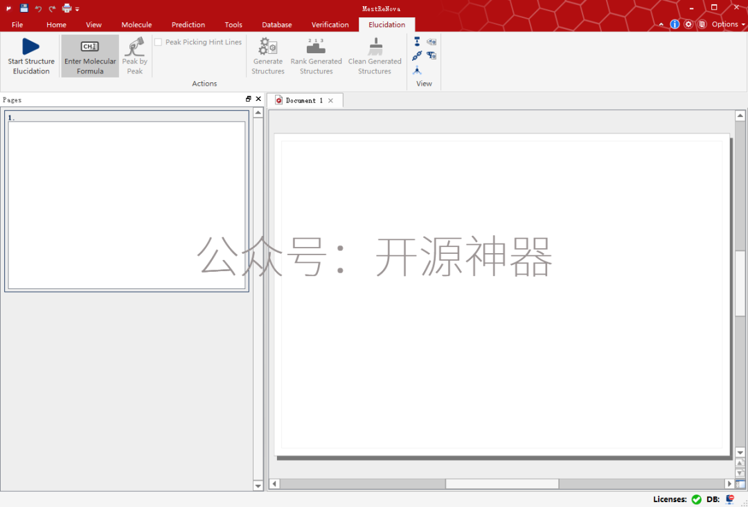Click the trophy table icon in View group
This screenshot has height=507, width=748.
(431, 56)
